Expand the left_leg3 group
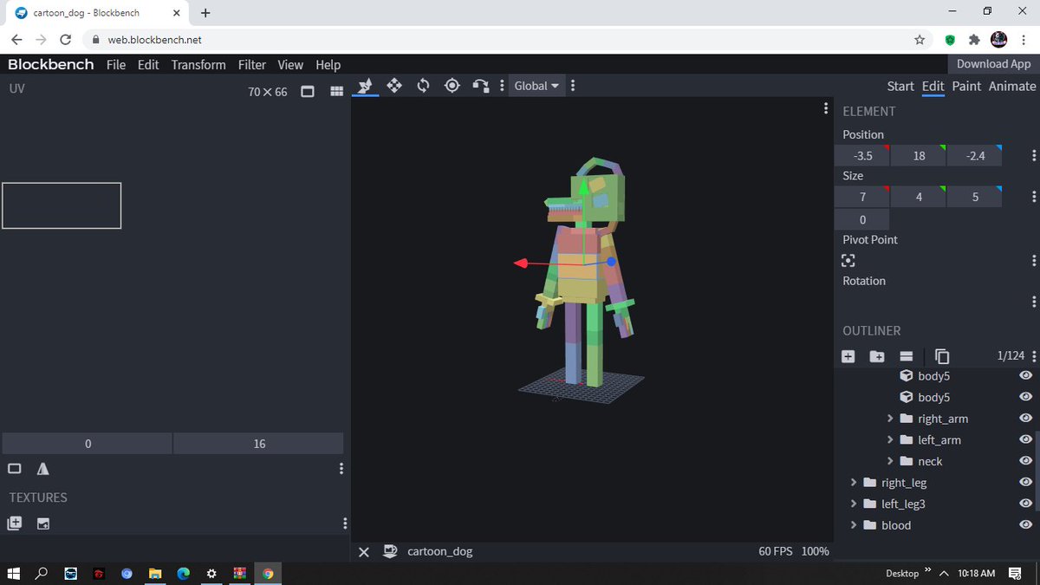The image size is (1040, 585). pos(854,504)
